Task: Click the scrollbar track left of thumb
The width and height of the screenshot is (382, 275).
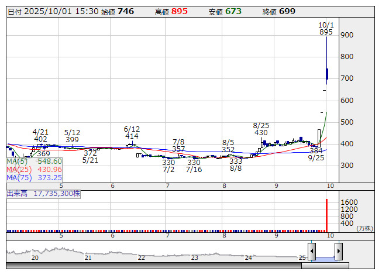Action: 152,266
